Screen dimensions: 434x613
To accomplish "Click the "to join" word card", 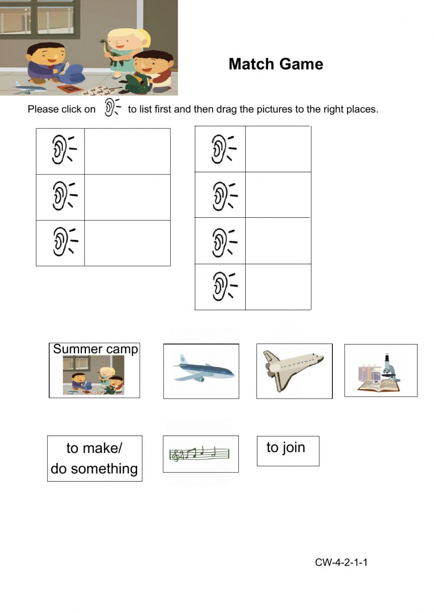I will (288, 451).
